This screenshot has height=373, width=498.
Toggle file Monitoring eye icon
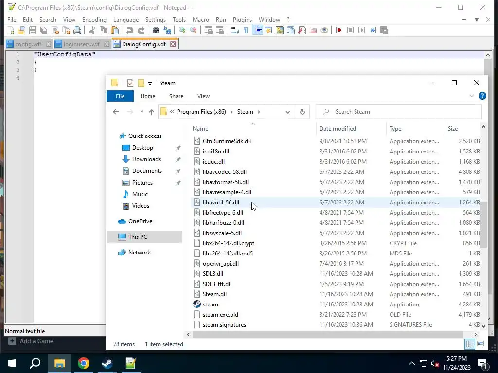324,30
